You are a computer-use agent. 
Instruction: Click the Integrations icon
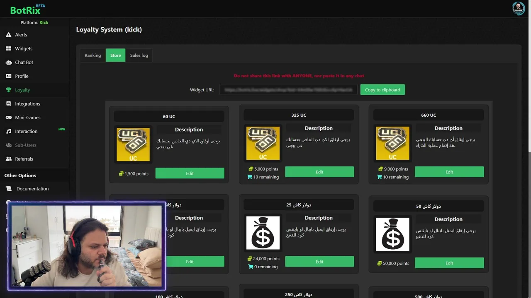tap(8, 104)
